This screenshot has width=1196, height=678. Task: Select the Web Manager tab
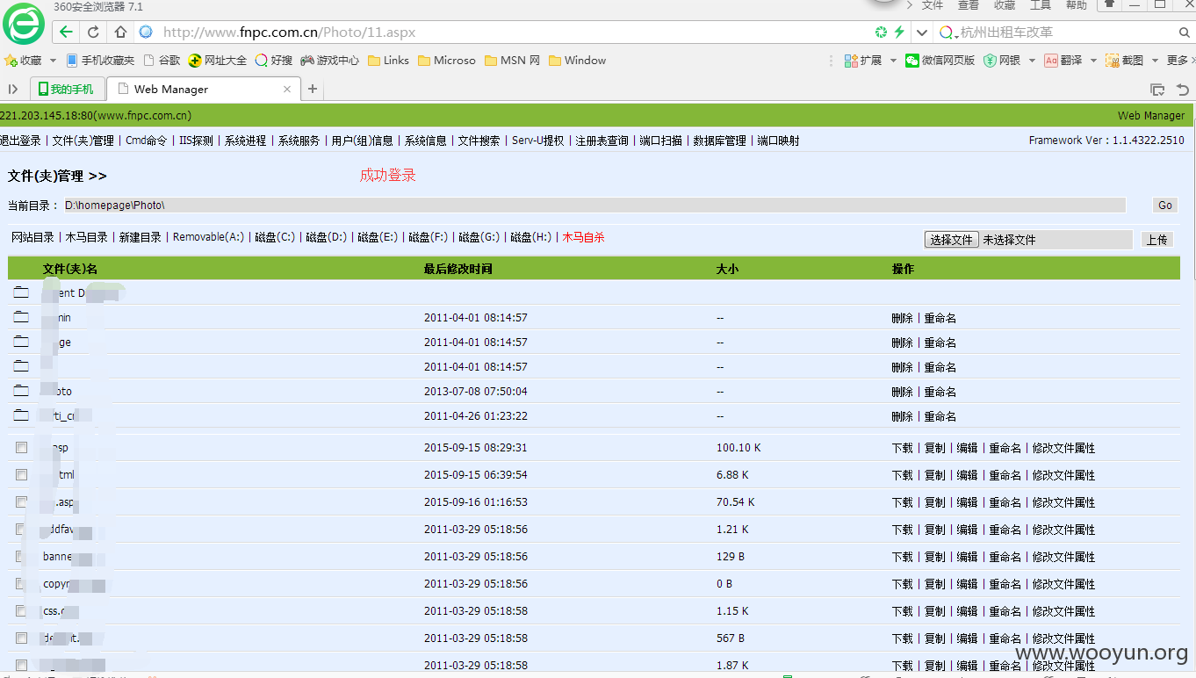[203, 89]
